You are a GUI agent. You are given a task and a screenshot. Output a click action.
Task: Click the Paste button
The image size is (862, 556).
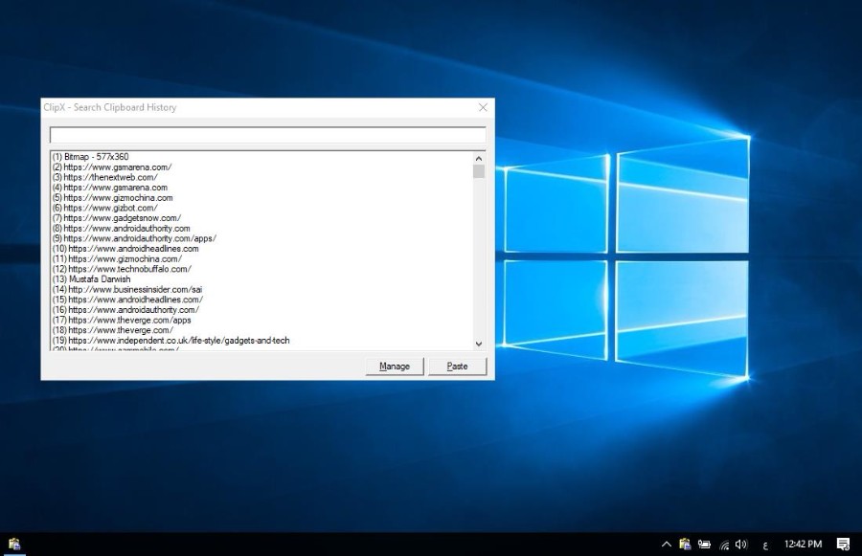pyautogui.click(x=458, y=366)
